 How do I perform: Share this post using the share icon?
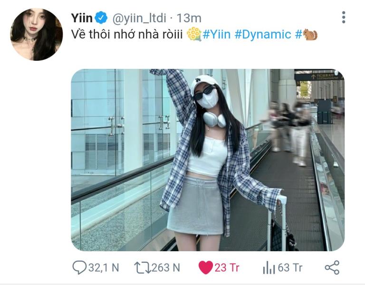point(332,267)
